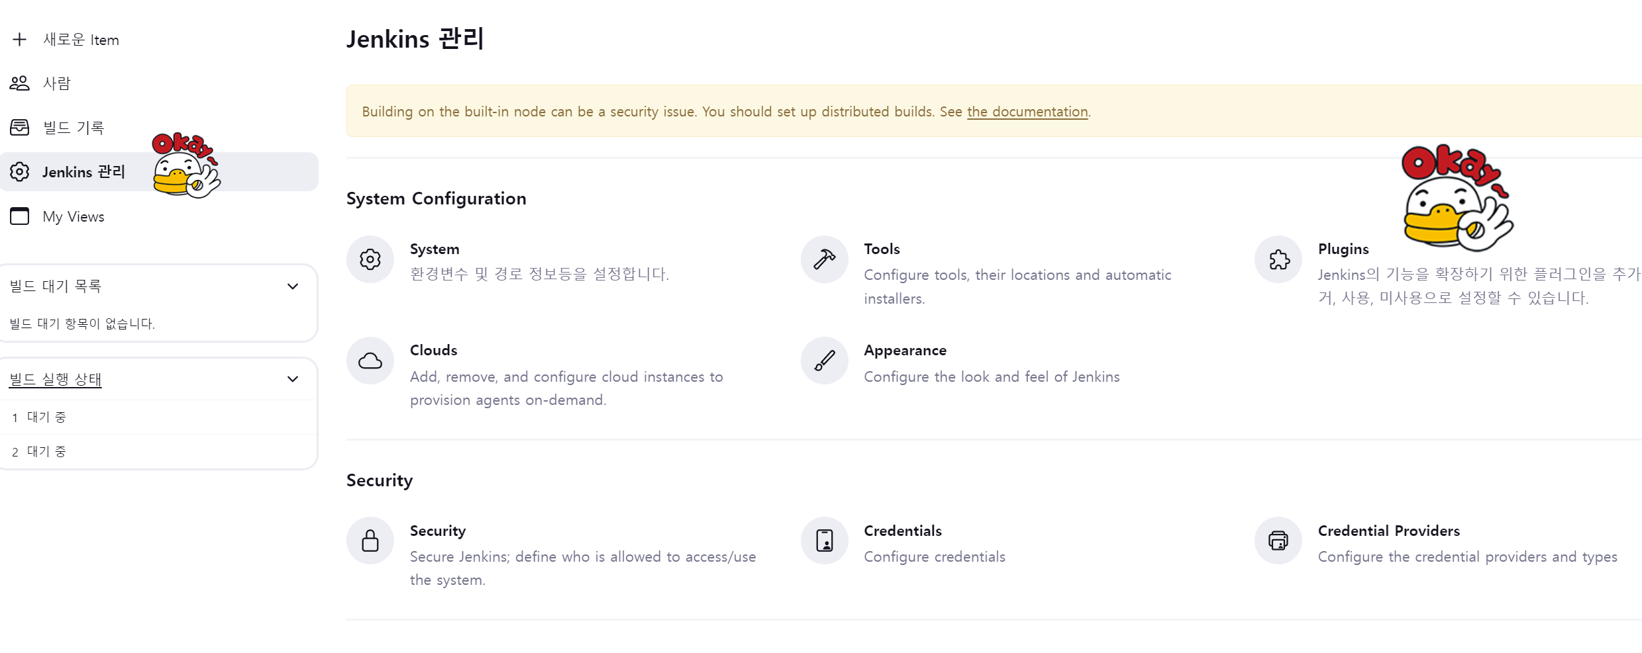Viewport: 1642px width, 653px height.
Task: Open the Appearance settings title
Action: [905, 351]
